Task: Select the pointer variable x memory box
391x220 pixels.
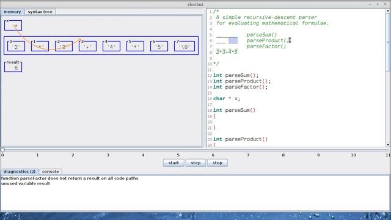Action: tap(13, 25)
